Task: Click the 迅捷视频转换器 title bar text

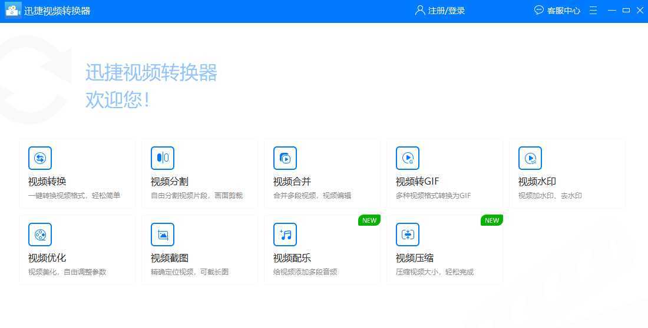Action: click(57, 11)
